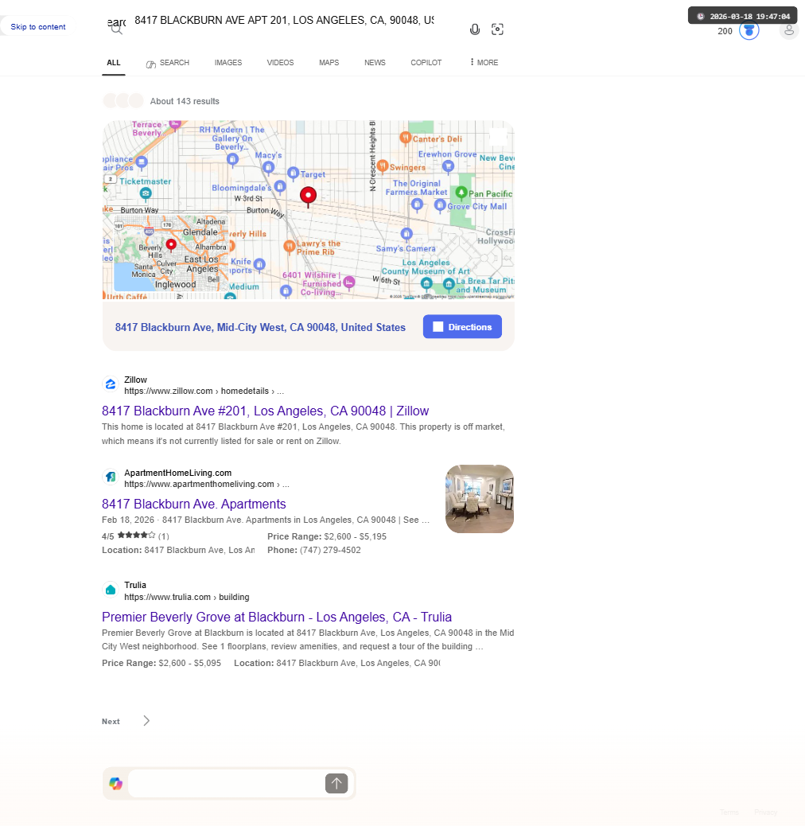Click the Grove City Mall marker

coord(440,205)
